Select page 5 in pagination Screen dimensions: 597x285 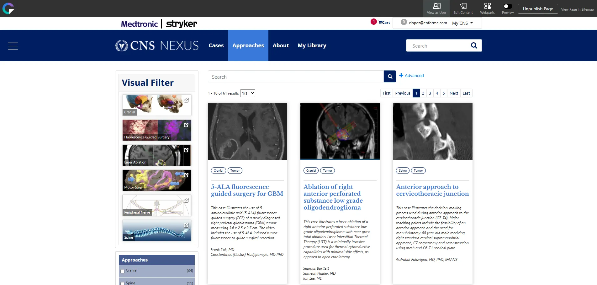pos(444,93)
